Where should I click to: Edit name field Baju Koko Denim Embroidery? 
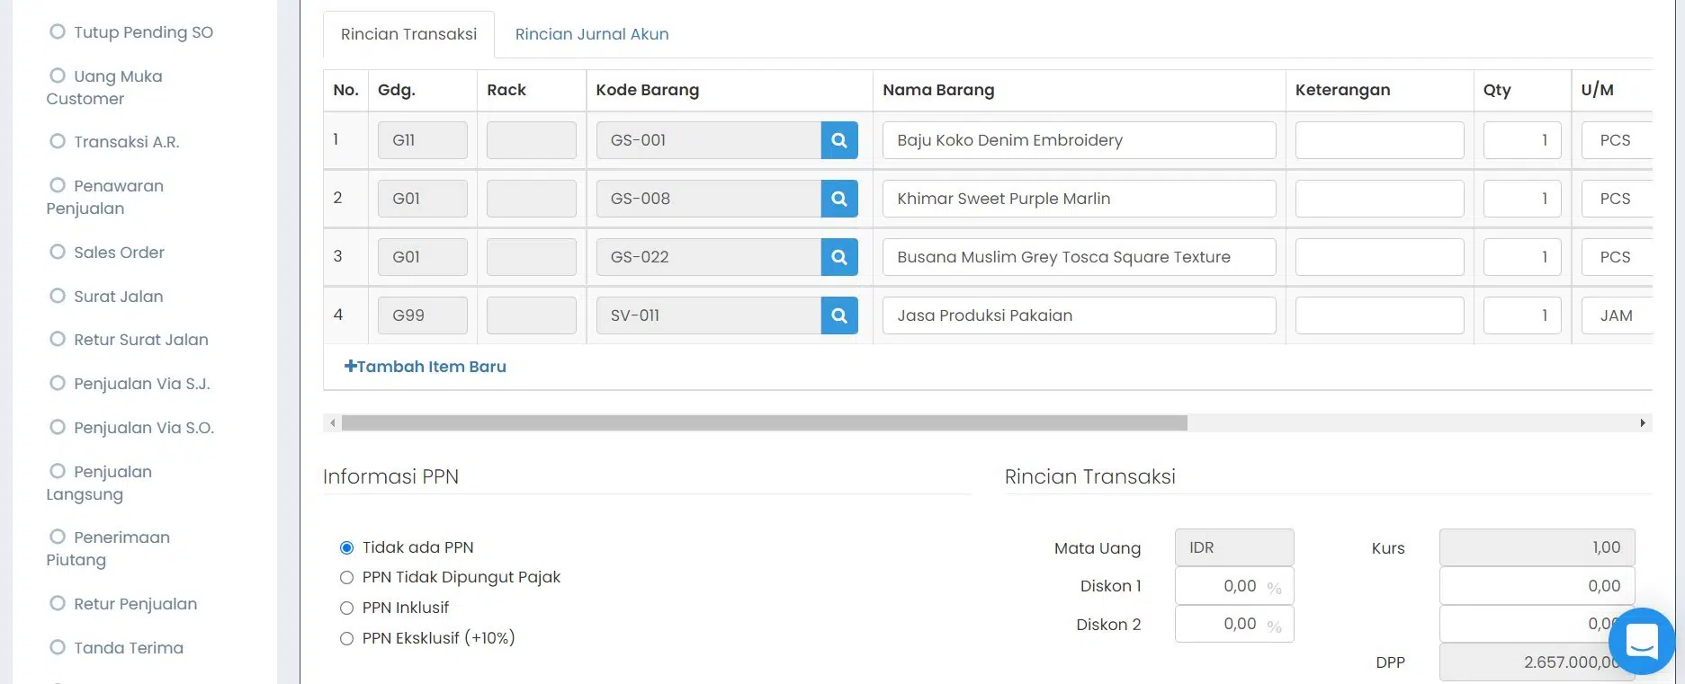(1079, 140)
